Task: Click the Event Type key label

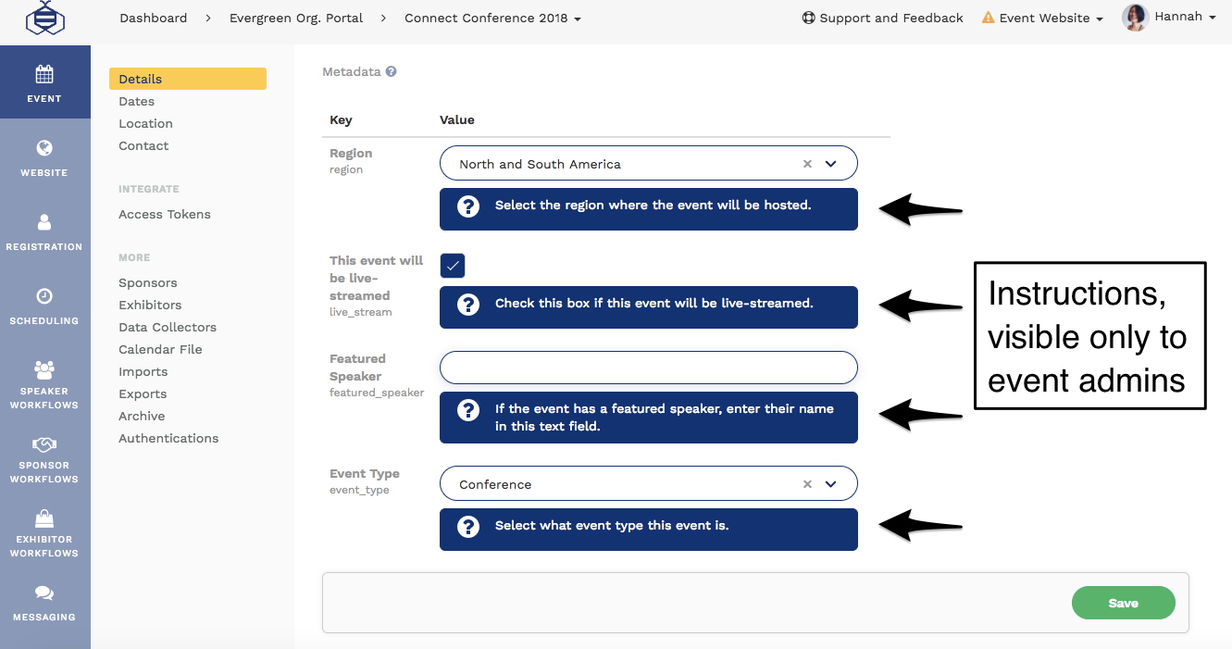Action: 365,474
